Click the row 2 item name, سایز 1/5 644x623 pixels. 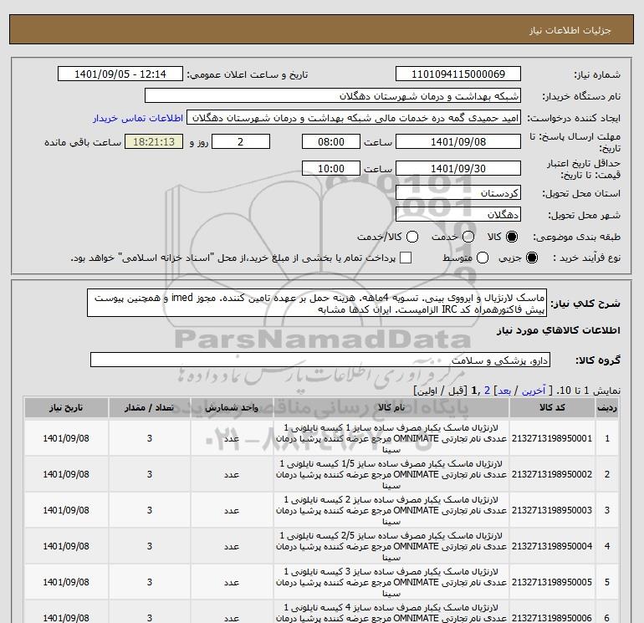[391, 474]
